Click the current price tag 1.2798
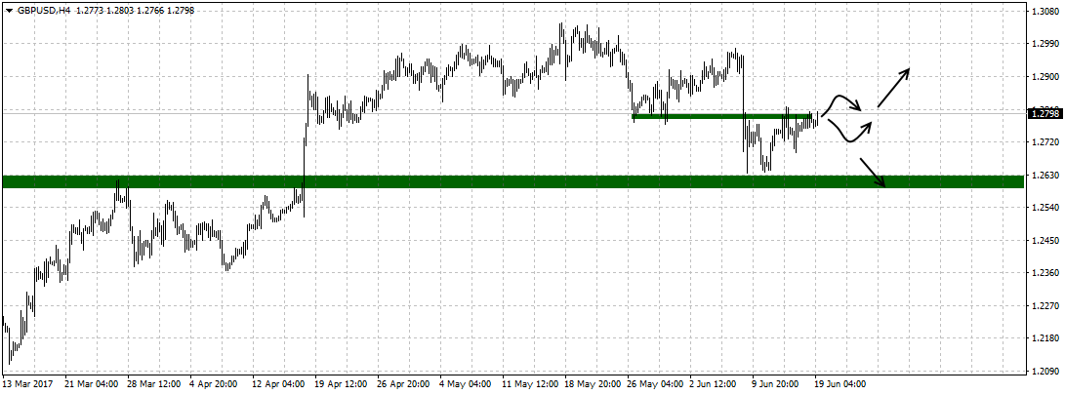 pyautogui.click(x=1044, y=114)
